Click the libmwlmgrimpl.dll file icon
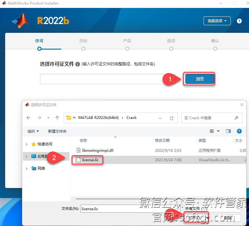249x226 pixels. 79,150
